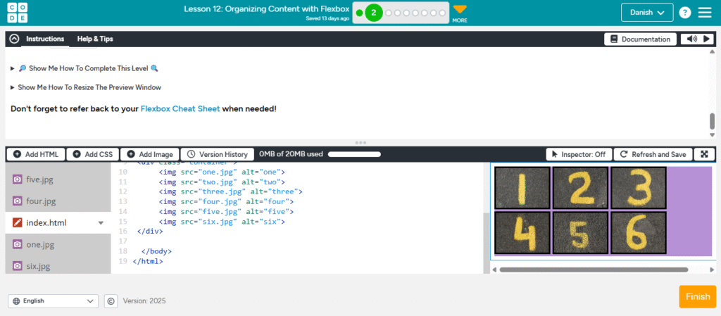Select the five.jpg file
Image resolution: width=721 pixels, height=316 pixels.
[40, 179]
